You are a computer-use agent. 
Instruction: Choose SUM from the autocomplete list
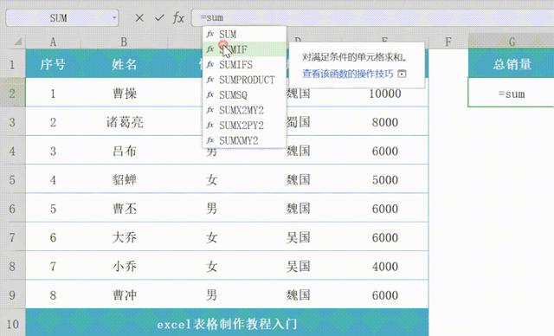244,35
